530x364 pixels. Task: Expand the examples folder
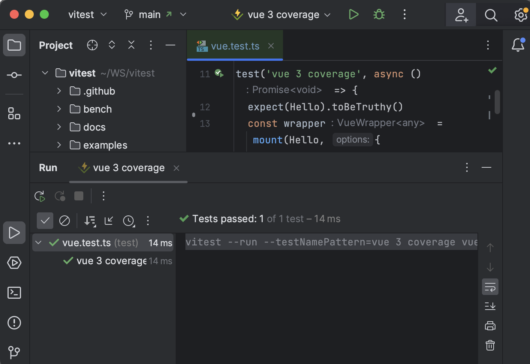coord(59,145)
